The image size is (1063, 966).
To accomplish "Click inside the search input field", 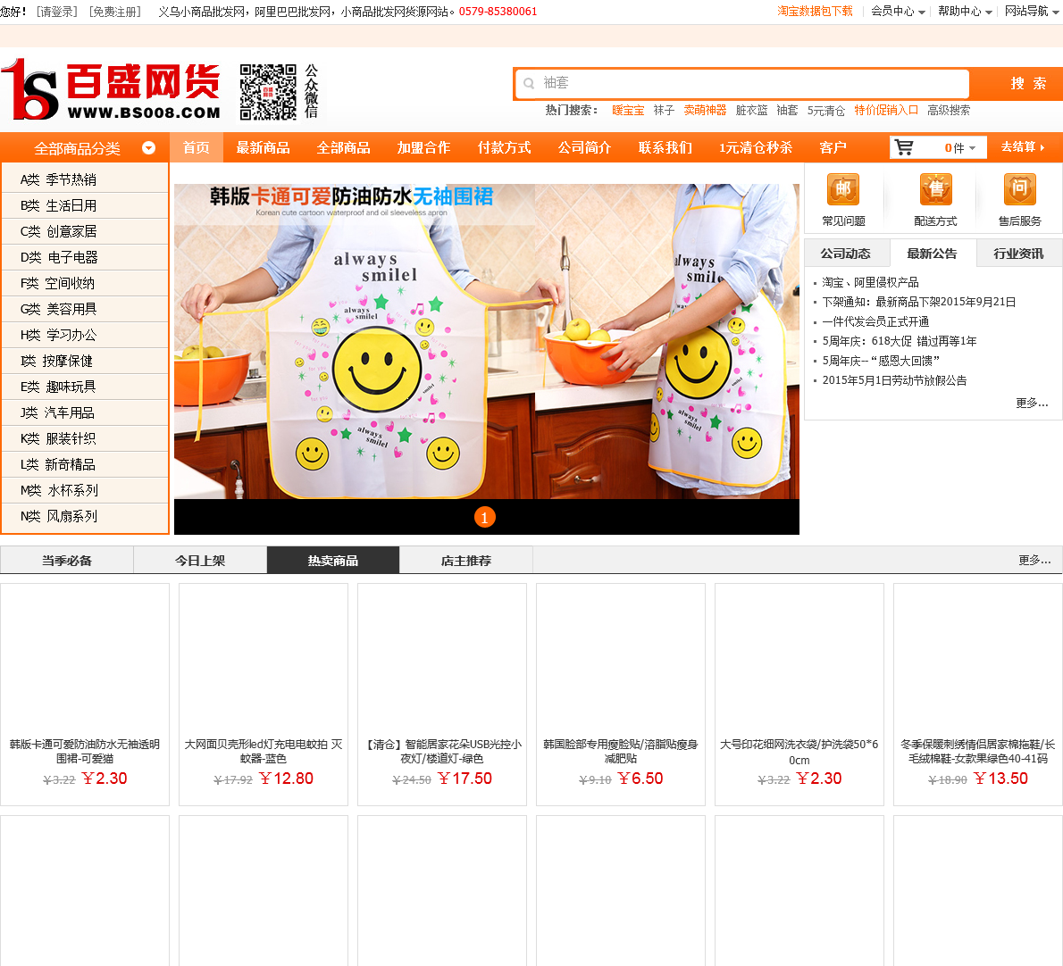I will click(x=742, y=83).
